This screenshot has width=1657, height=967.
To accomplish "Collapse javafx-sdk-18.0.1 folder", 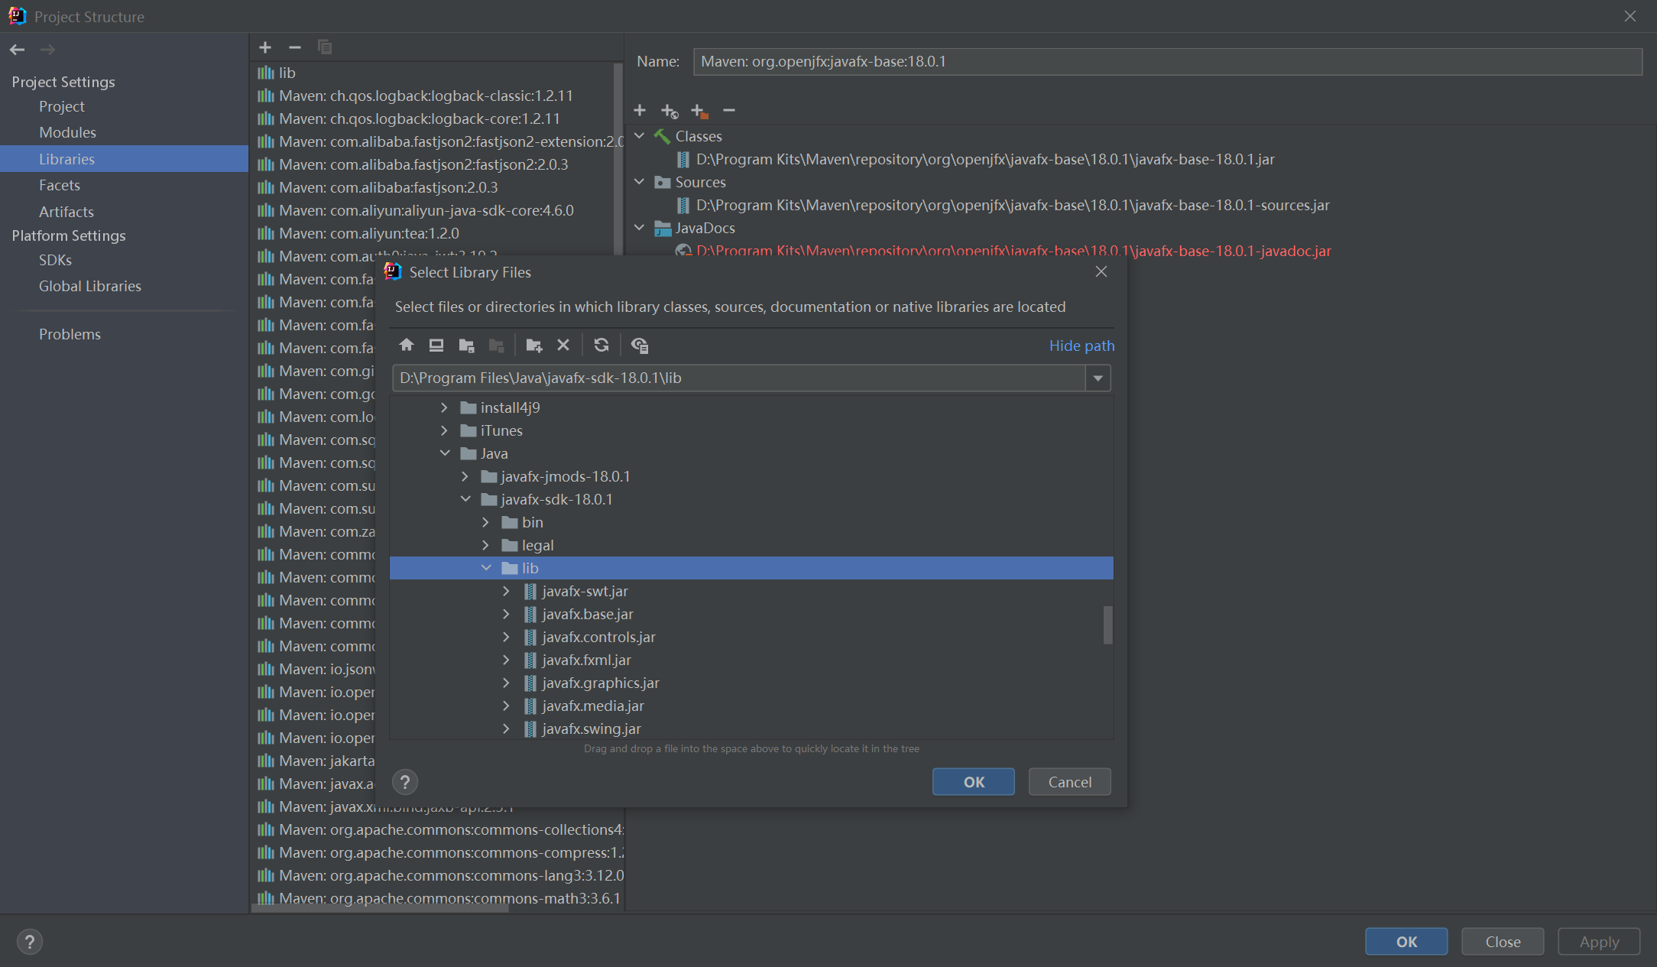I will point(465,499).
